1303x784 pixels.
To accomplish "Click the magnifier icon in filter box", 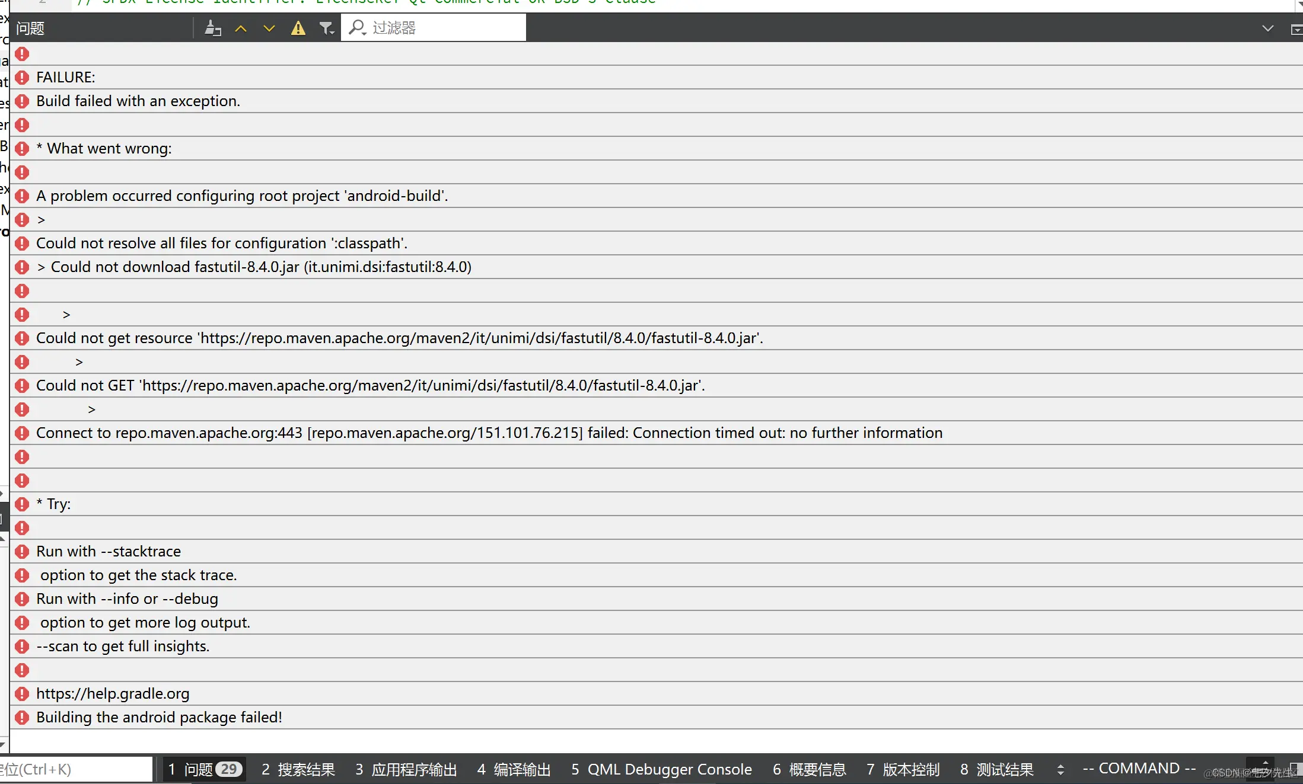I will tap(357, 28).
